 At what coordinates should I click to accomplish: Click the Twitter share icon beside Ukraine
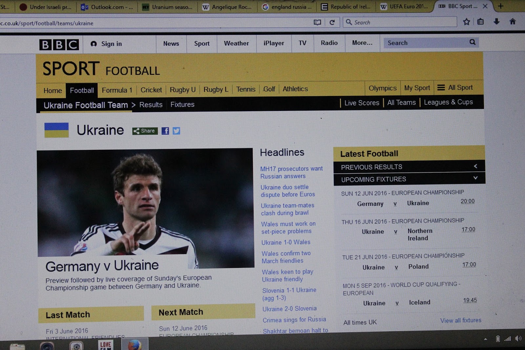pos(177,131)
